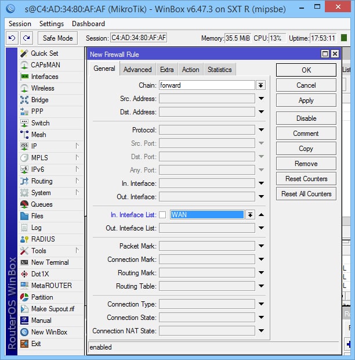Switch to the Statistics tab

220,69
